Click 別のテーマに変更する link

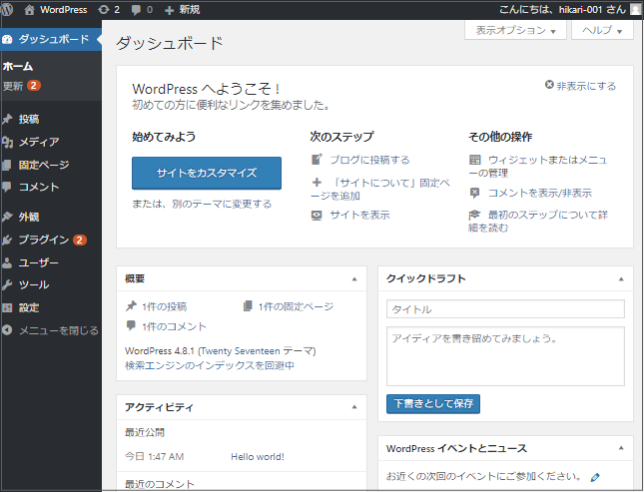coord(222,204)
